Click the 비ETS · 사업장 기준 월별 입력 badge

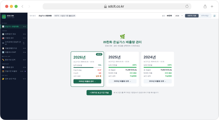(65, 16)
